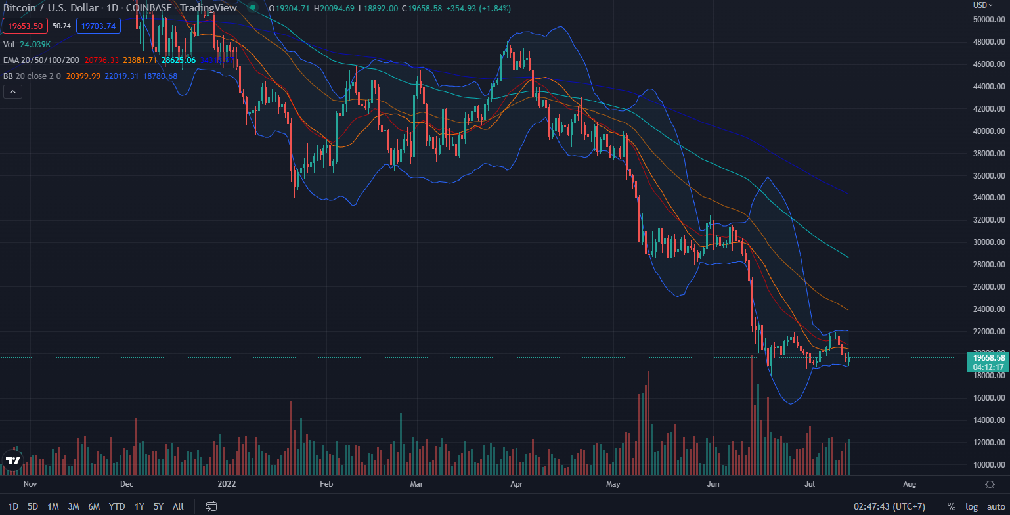Select the 3M time range
This screenshot has width=1010, height=515.
coord(74,506)
